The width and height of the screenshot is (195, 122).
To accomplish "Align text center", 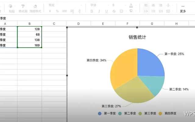I will pos(153,5).
